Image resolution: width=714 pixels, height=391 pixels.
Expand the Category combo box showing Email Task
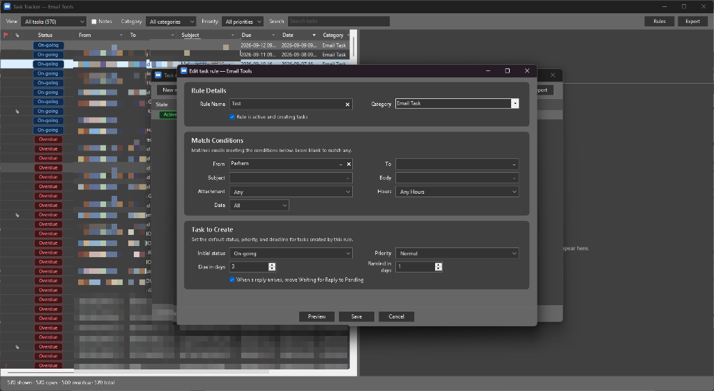515,104
